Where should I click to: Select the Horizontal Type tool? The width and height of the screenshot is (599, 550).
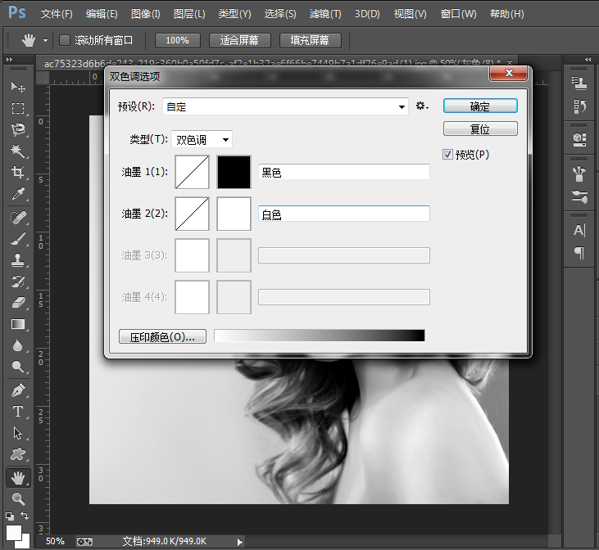coord(17,412)
